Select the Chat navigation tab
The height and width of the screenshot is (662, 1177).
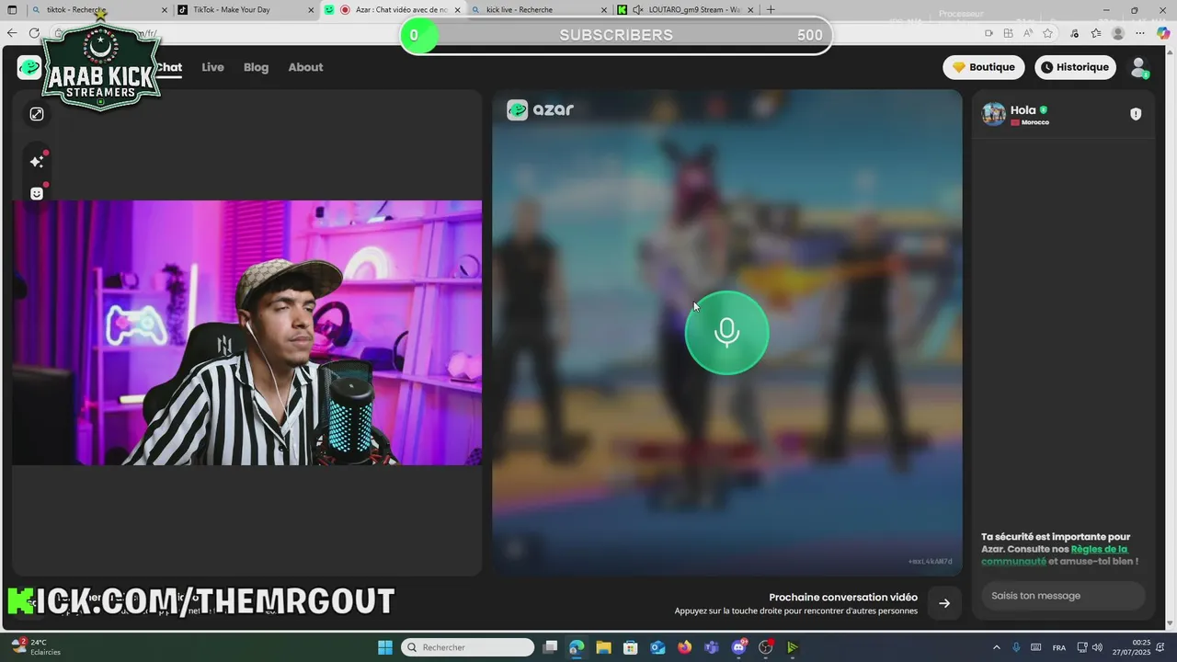pyautogui.click(x=168, y=67)
